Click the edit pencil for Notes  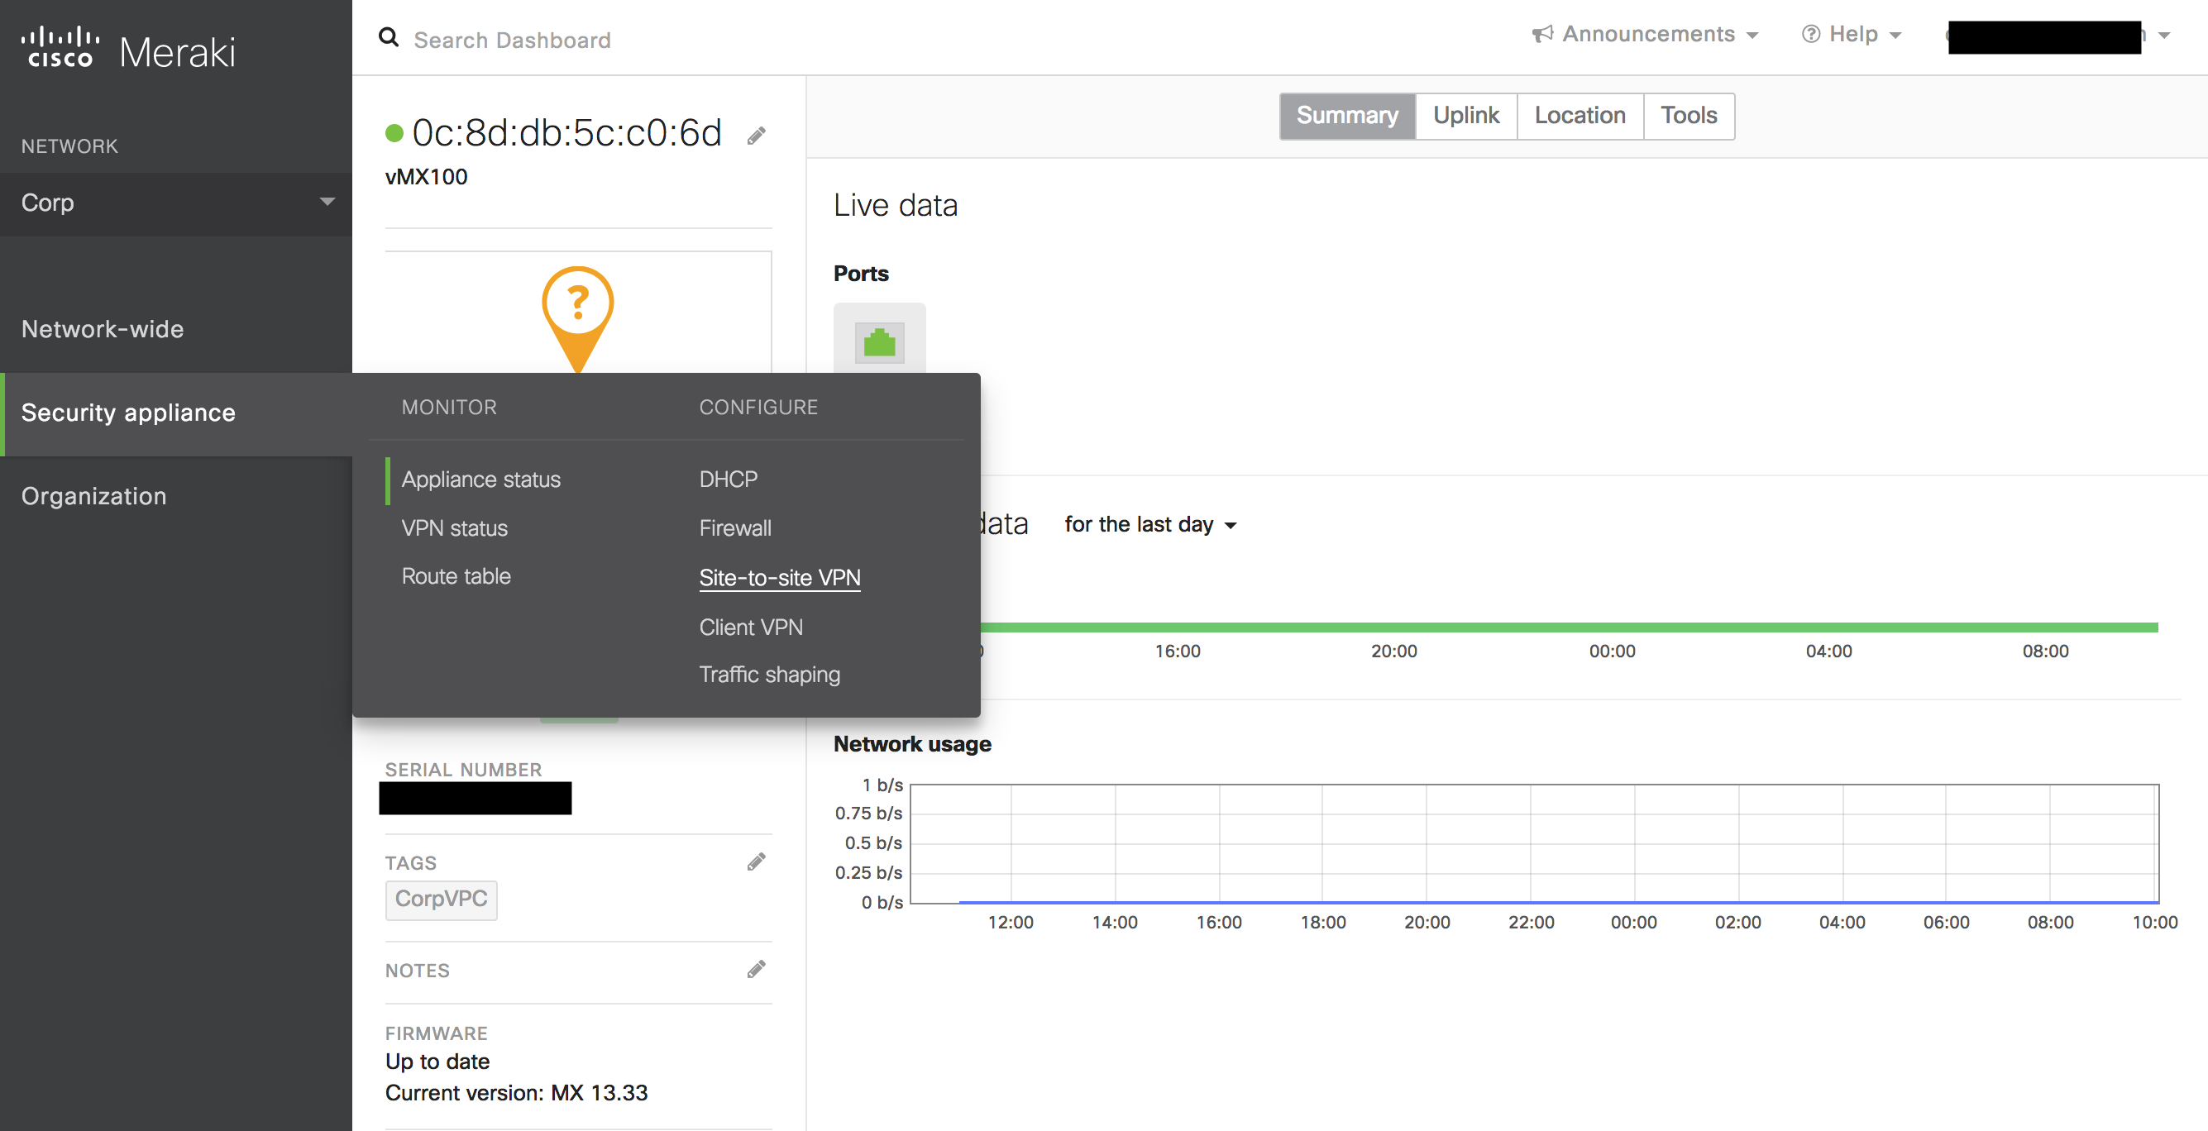pyautogui.click(x=755, y=969)
